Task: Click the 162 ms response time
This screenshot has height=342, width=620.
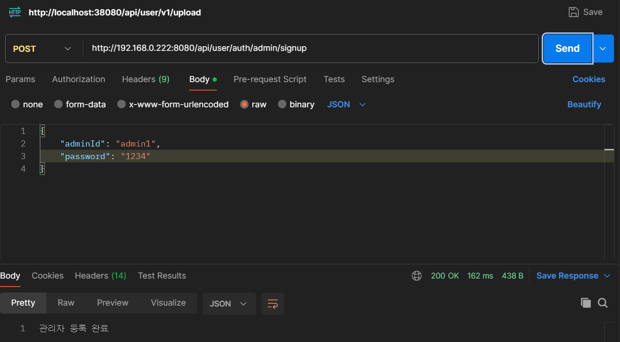Action: pos(480,276)
